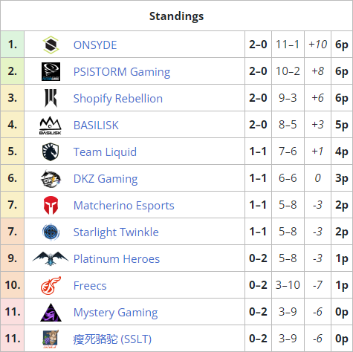Open the Team Liquid link
This screenshot has height=352, width=353.
click(105, 152)
